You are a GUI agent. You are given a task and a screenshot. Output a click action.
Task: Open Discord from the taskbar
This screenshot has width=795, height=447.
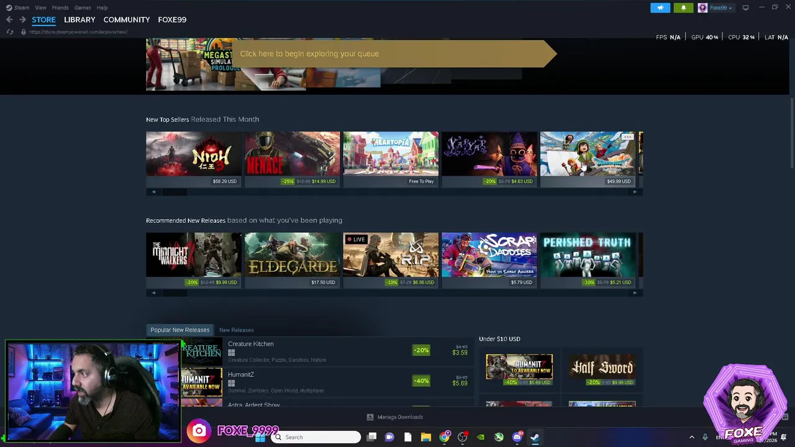point(517,437)
